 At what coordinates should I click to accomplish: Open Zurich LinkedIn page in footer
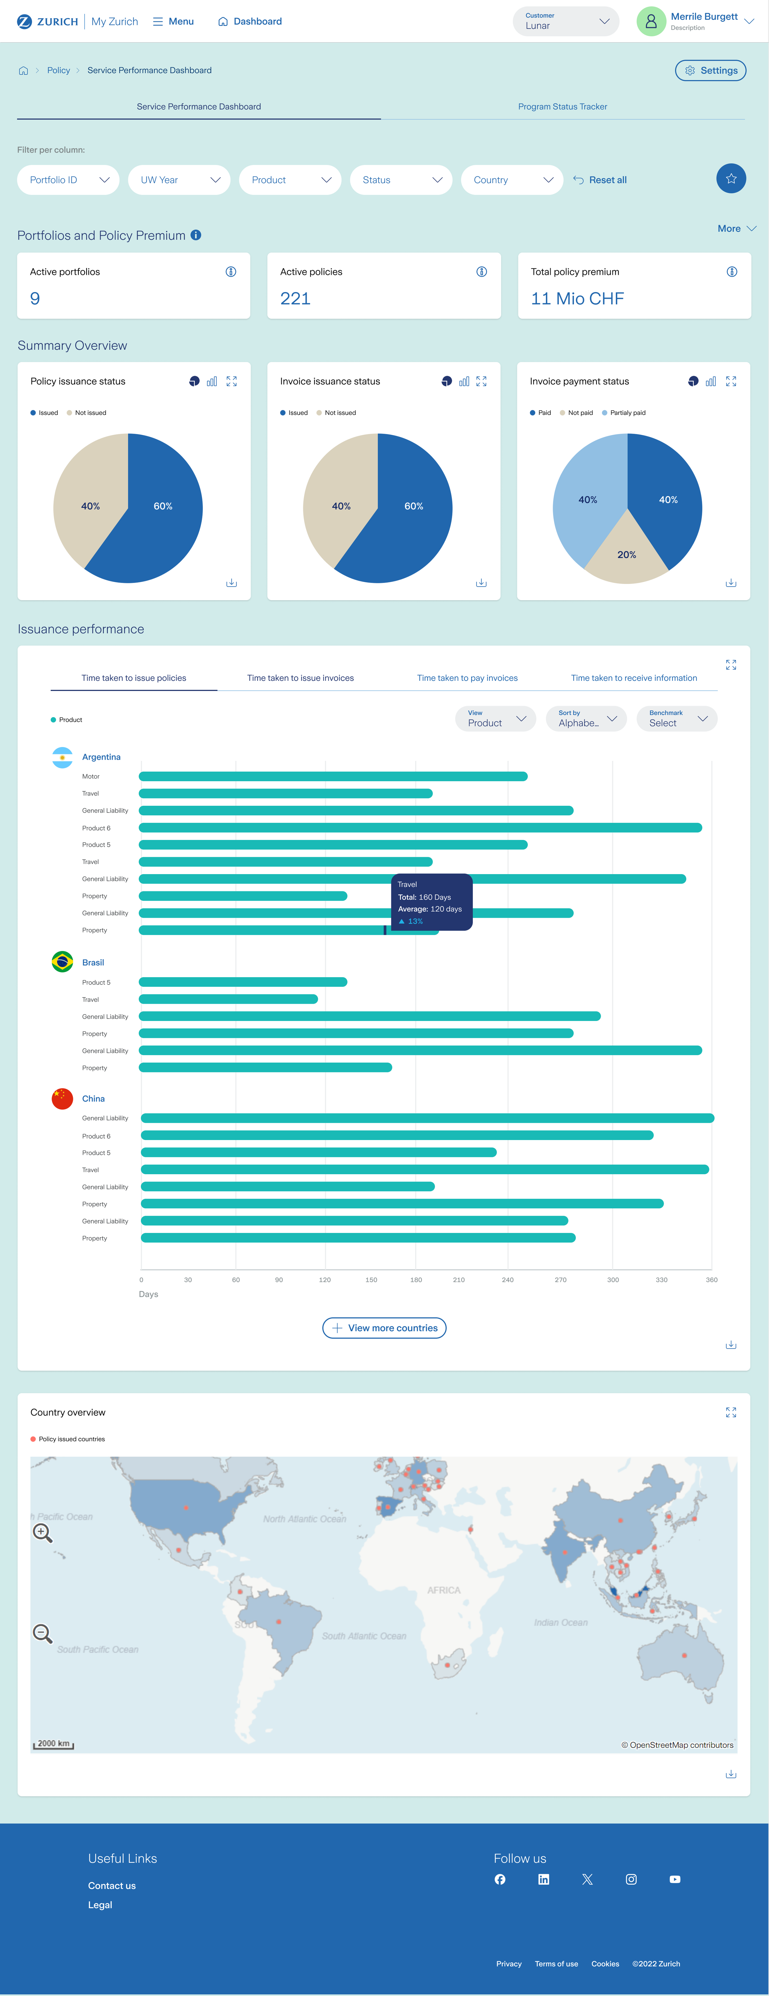tap(544, 1879)
